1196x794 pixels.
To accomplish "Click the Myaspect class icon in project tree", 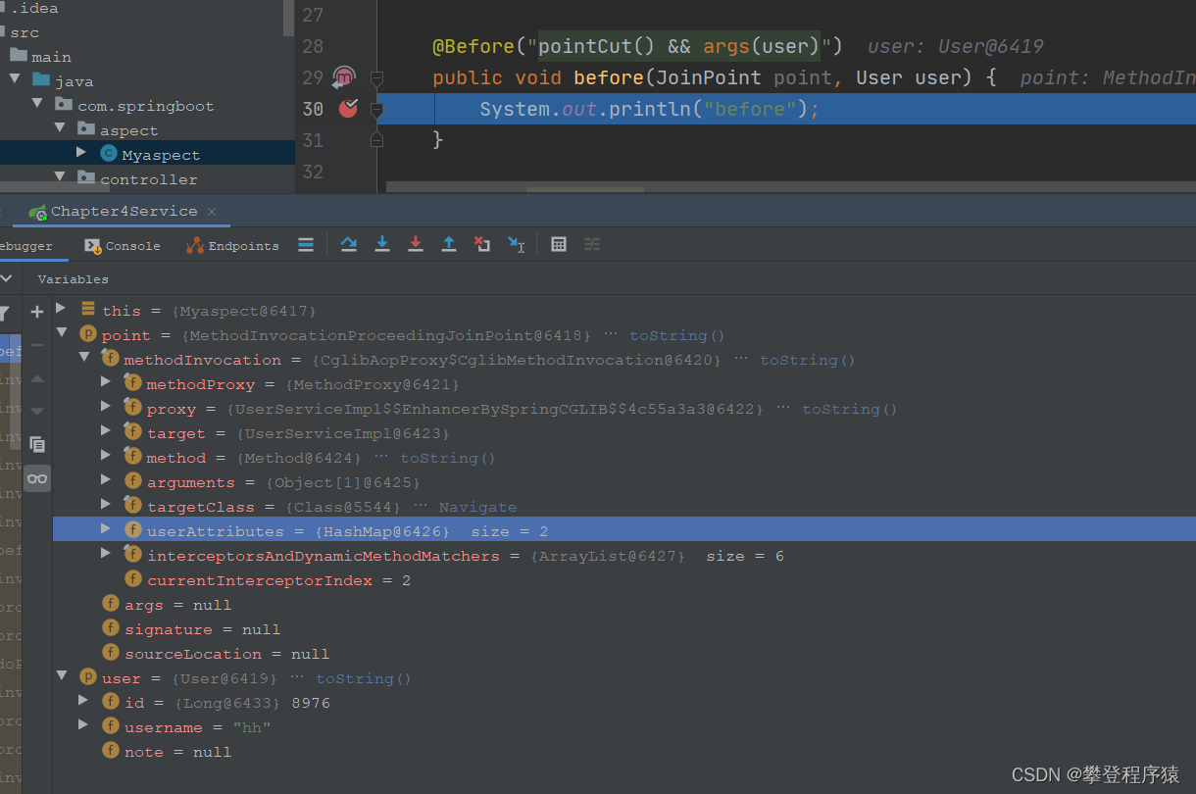I will point(109,154).
